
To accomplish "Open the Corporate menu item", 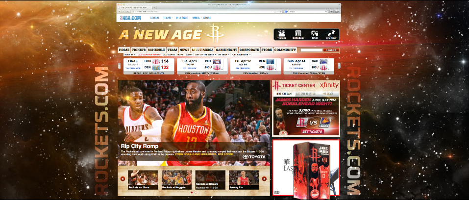I will click(x=249, y=50).
